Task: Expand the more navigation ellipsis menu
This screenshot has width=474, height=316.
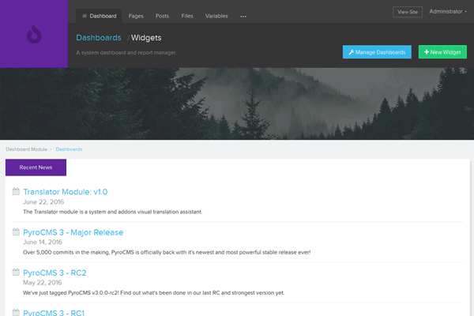Action: click(243, 17)
